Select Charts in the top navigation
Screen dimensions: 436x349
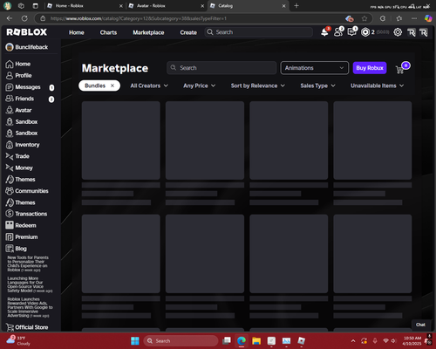(x=108, y=32)
